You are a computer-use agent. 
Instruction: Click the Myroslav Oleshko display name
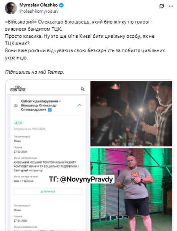[x=38, y=5]
